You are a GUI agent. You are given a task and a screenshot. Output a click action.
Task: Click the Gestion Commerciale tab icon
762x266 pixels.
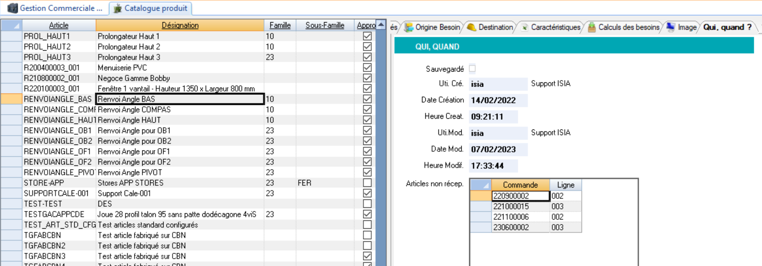(x=13, y=8)
